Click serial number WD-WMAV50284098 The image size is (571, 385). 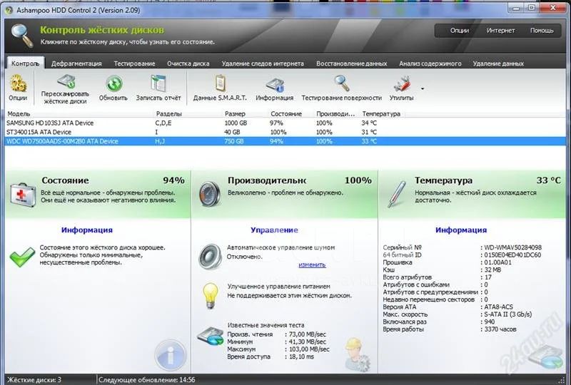pos(512,247)
